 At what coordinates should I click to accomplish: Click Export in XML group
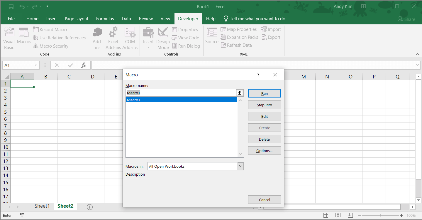point(271,37)
